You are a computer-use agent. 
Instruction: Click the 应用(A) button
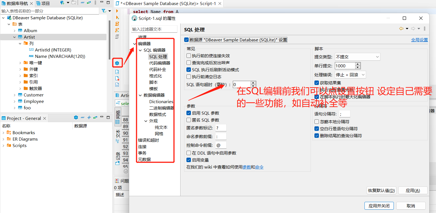[413, 190]
